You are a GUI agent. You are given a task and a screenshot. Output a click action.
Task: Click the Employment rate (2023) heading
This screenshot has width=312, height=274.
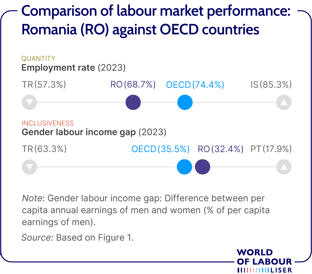pyautogui.click(x=73, y=68)
